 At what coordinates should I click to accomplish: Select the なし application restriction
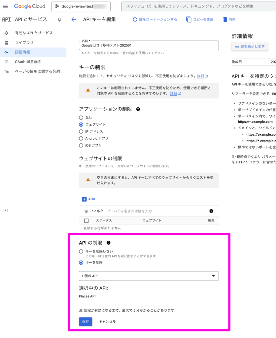[x=81, y=118]
